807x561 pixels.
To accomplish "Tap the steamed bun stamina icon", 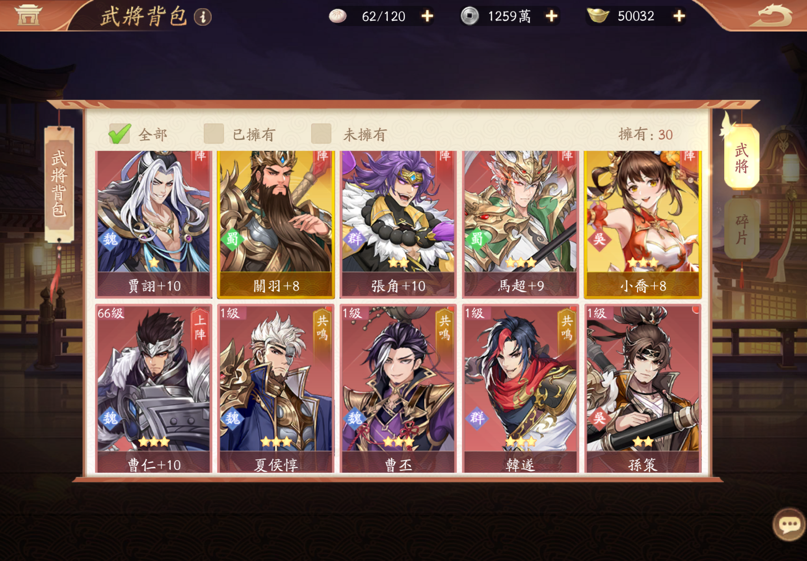I will (338, 16).
